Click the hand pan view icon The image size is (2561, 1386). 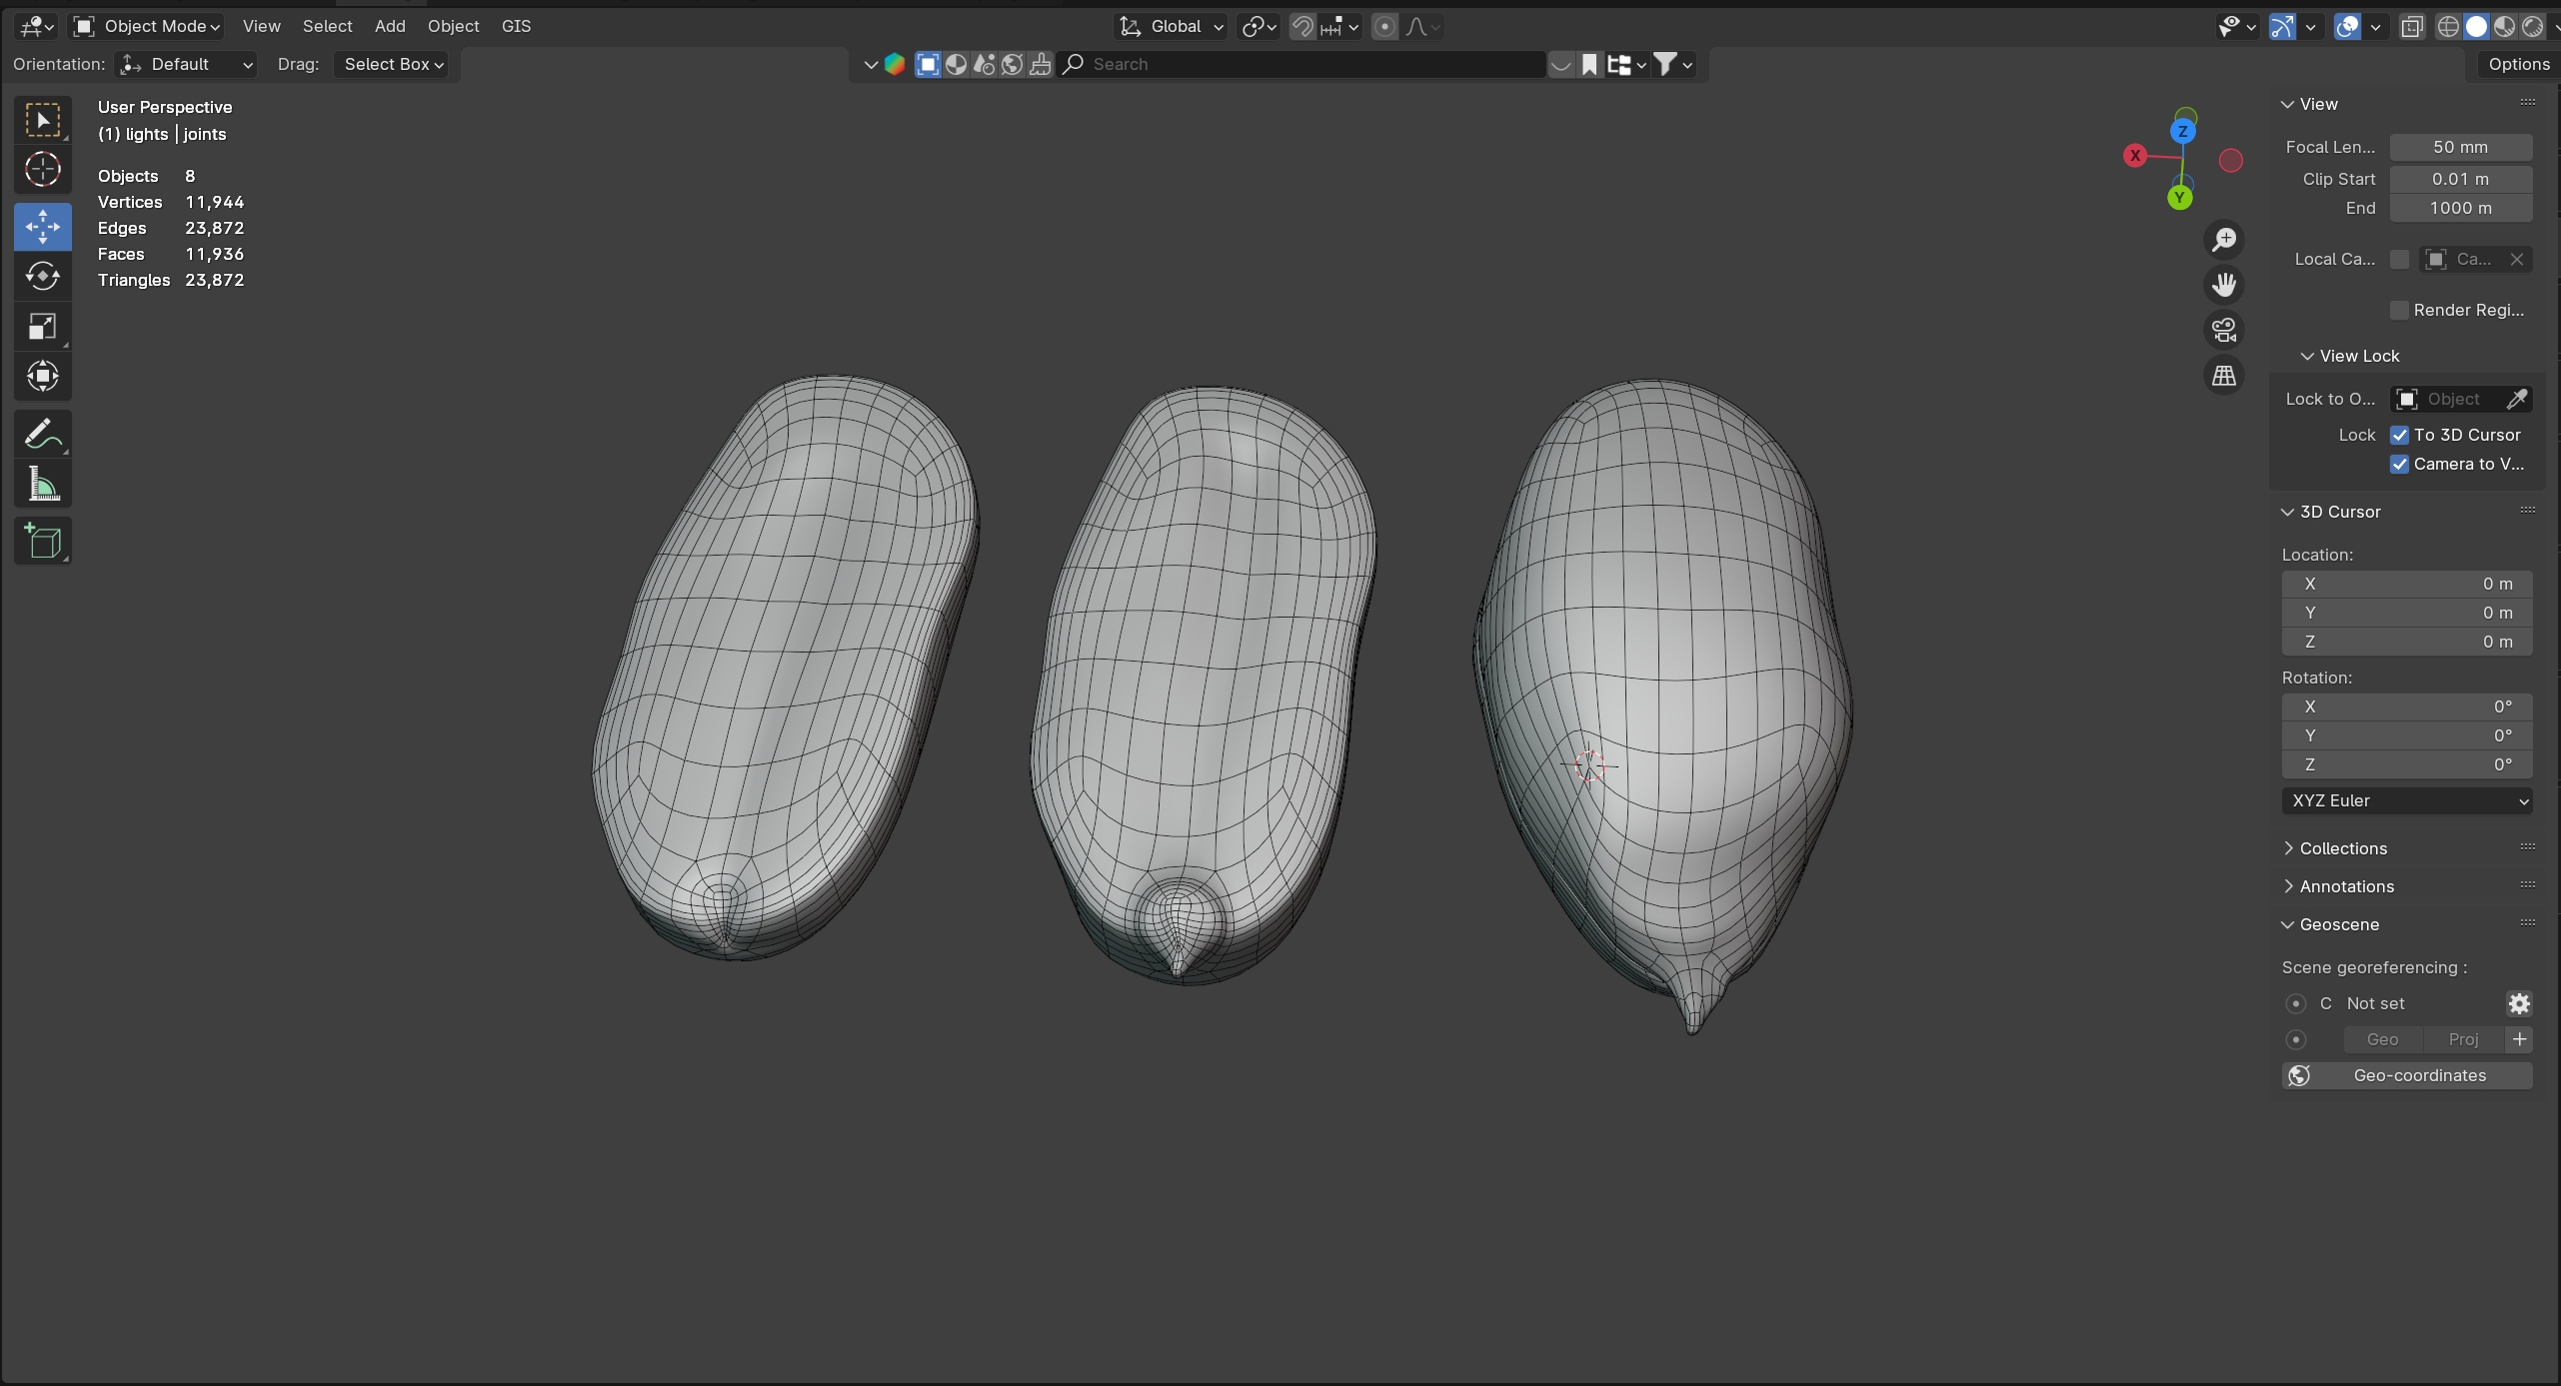(x=2224, y=285)
